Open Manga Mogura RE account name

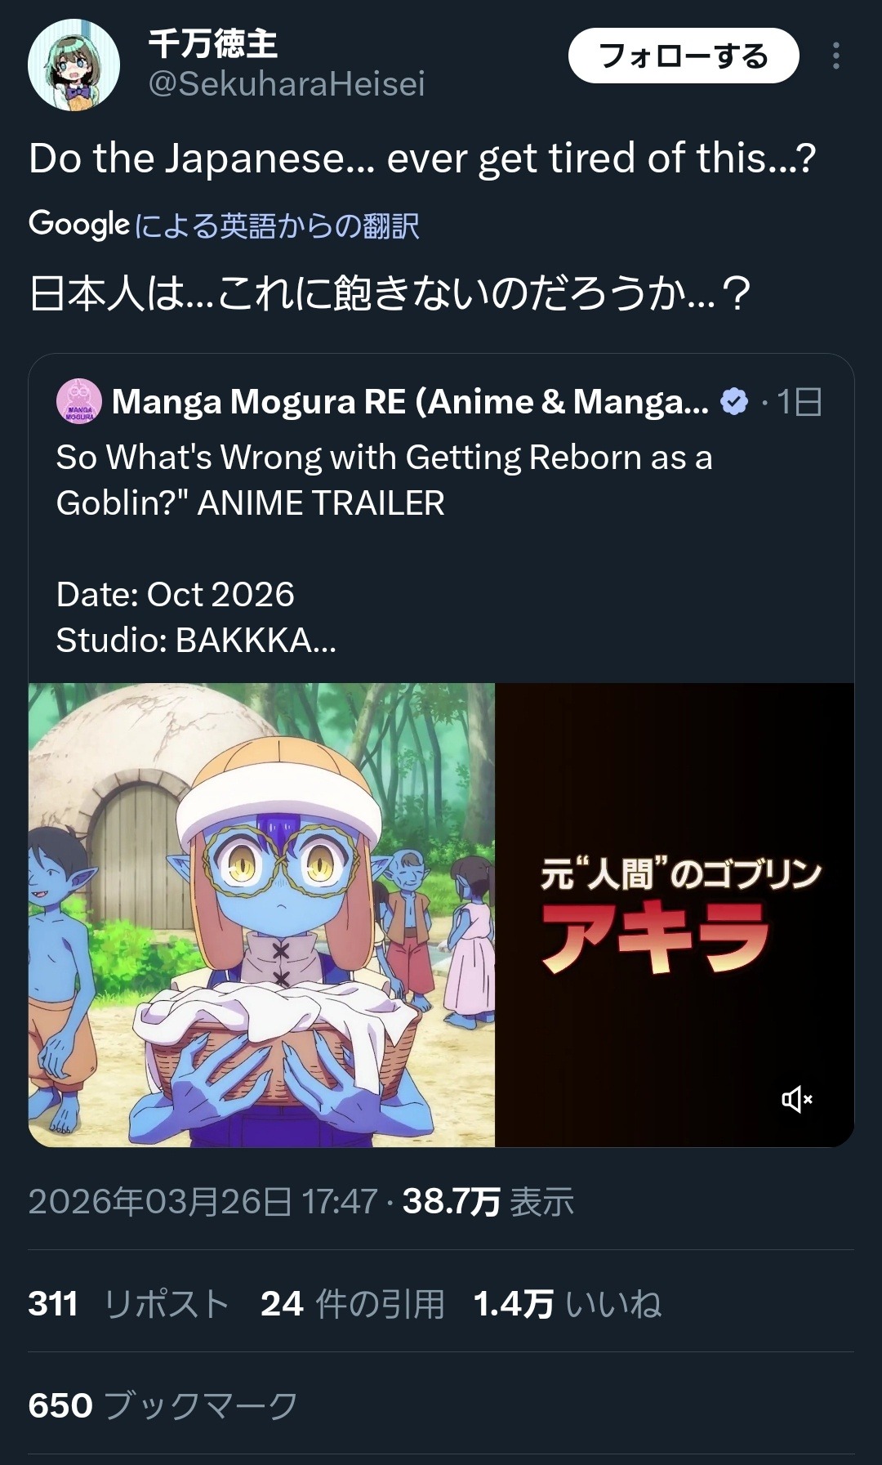click(410, 401)
